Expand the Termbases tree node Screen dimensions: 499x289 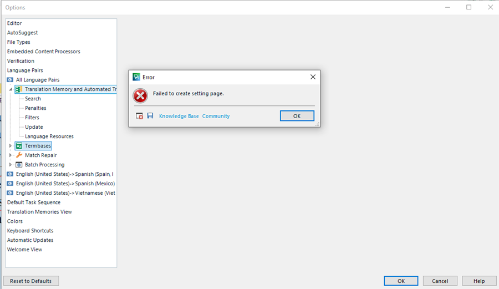[x=10, y=146]
